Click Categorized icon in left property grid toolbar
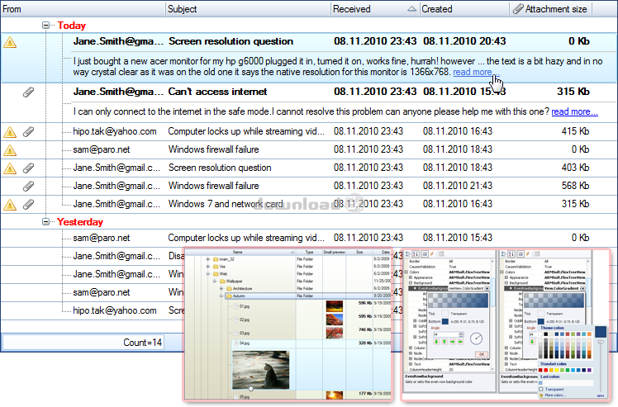The image size is (618, 407). click(407, 253)
